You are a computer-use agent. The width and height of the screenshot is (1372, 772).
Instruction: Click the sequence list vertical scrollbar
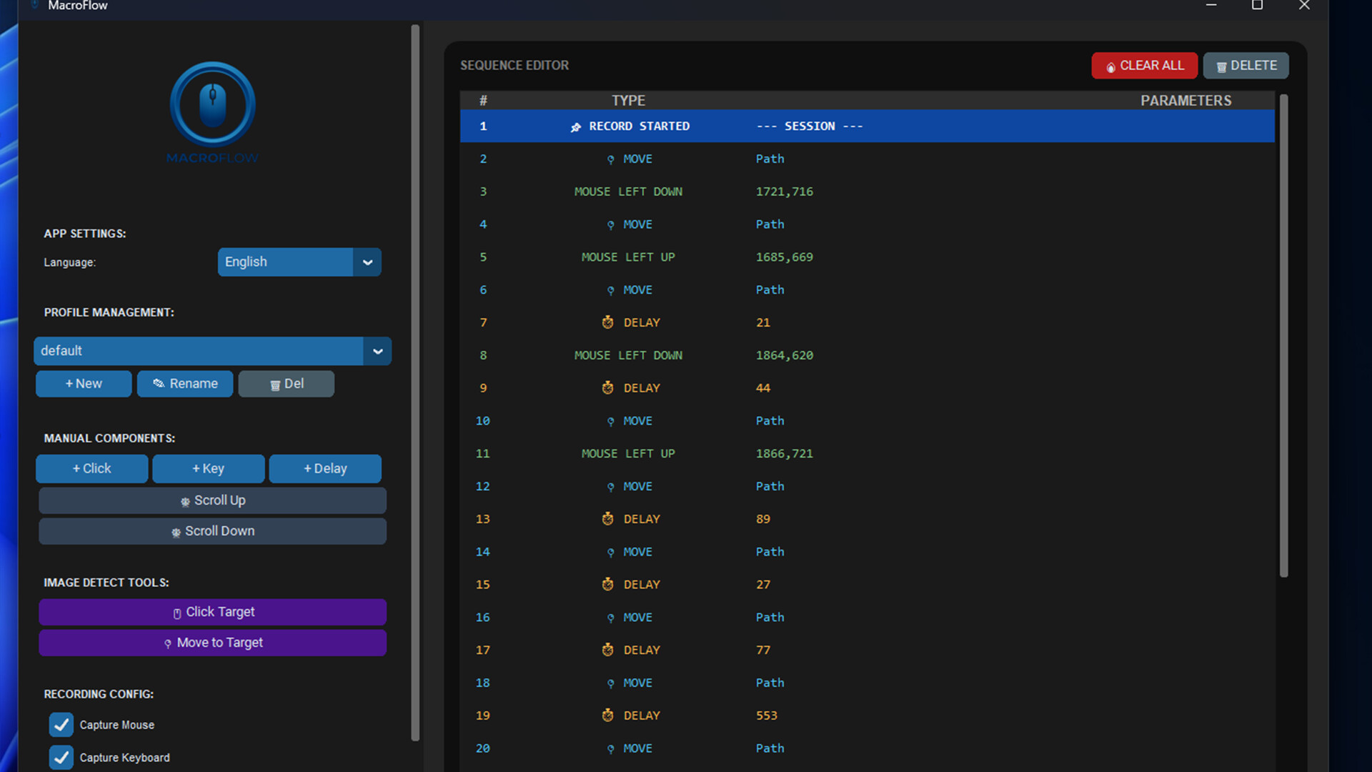click(1283, 336)
